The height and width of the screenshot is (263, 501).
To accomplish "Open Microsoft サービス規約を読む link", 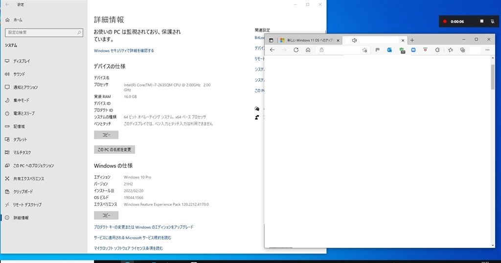I will point(132,238).
